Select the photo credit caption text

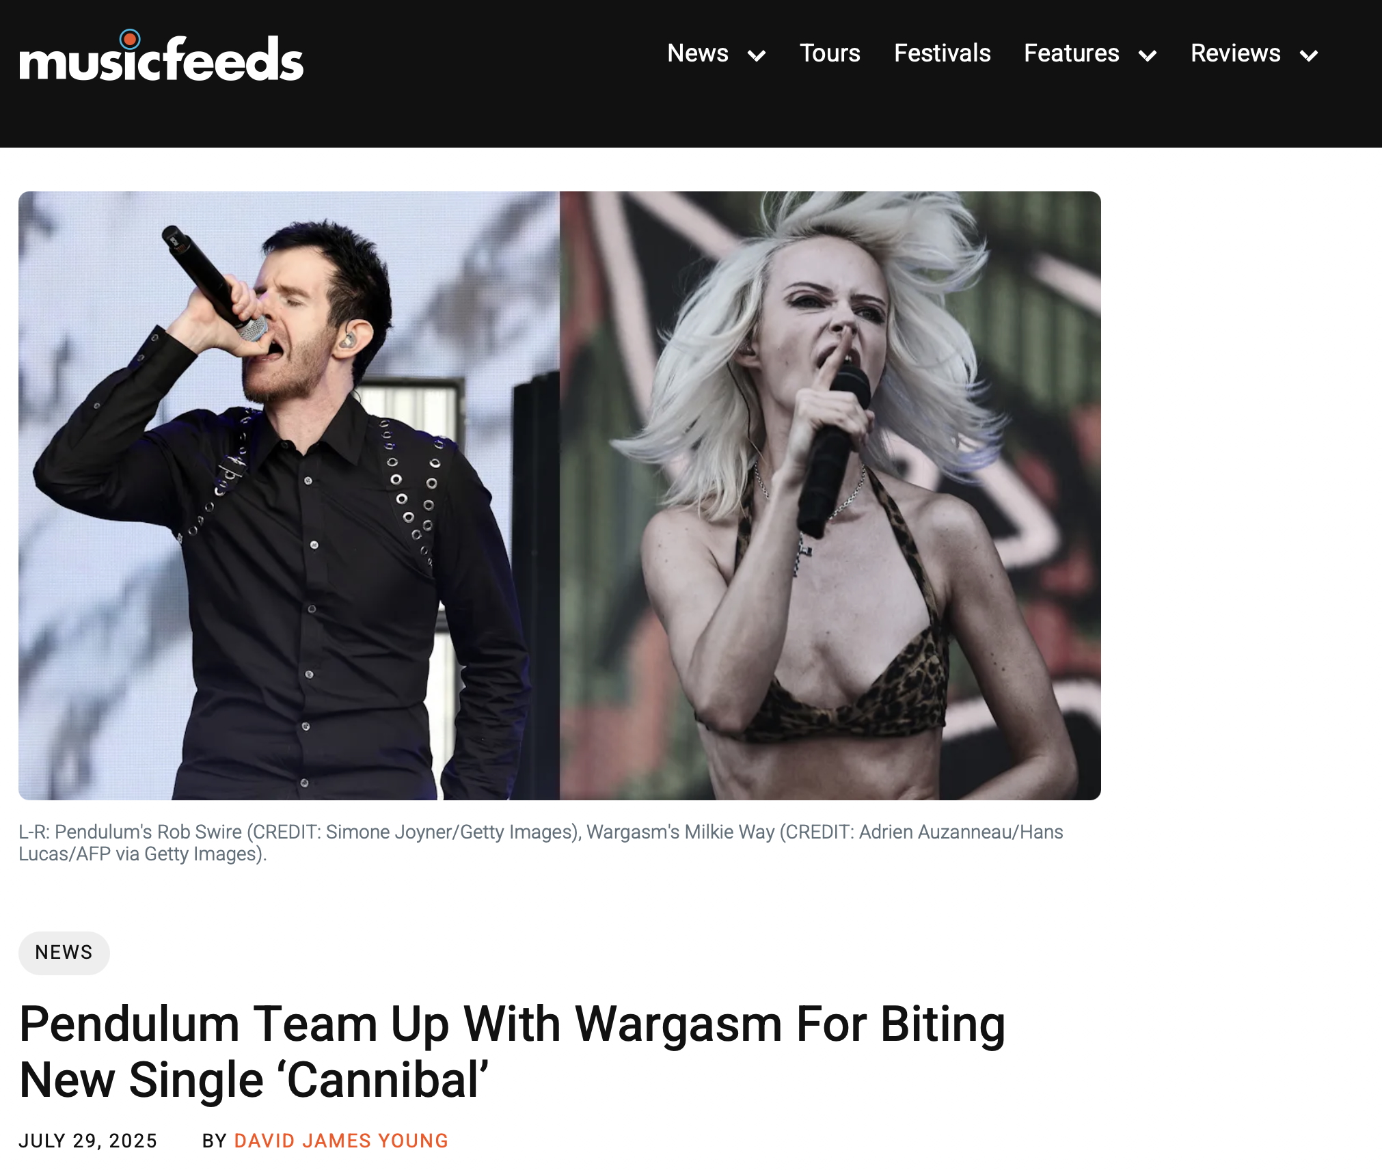pos(541,843)
